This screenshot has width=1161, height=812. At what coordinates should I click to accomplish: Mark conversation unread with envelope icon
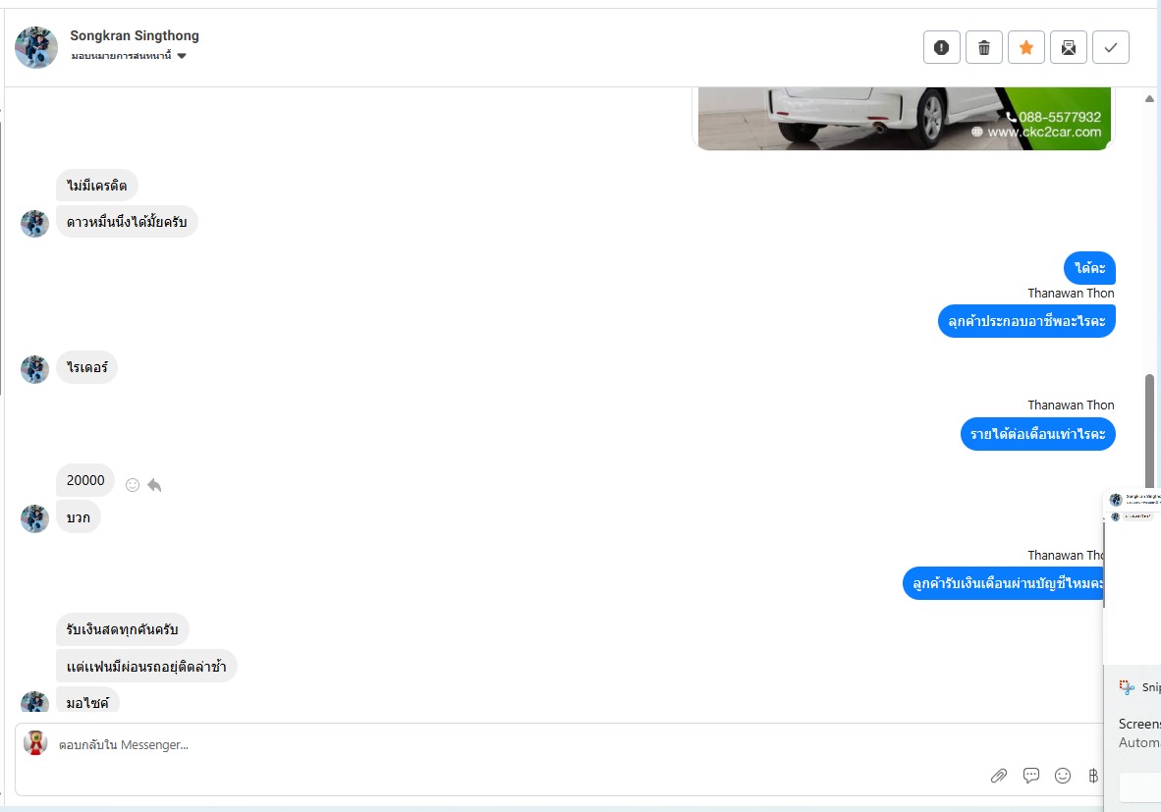pos(1069,47)
